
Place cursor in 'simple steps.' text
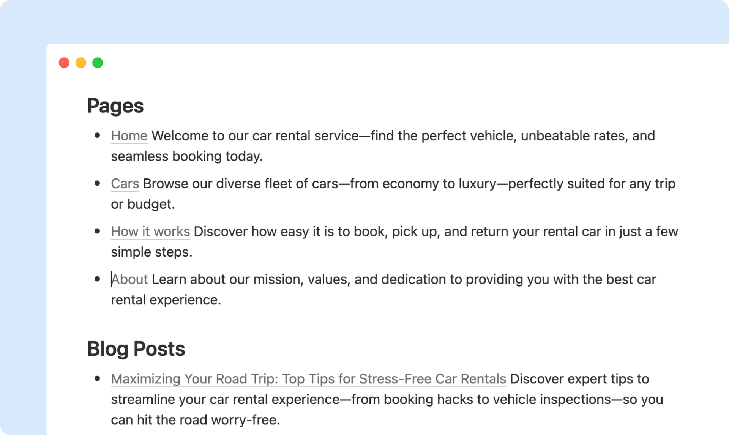coord(151,252)
